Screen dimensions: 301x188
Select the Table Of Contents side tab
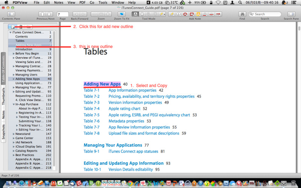[3, 69]
